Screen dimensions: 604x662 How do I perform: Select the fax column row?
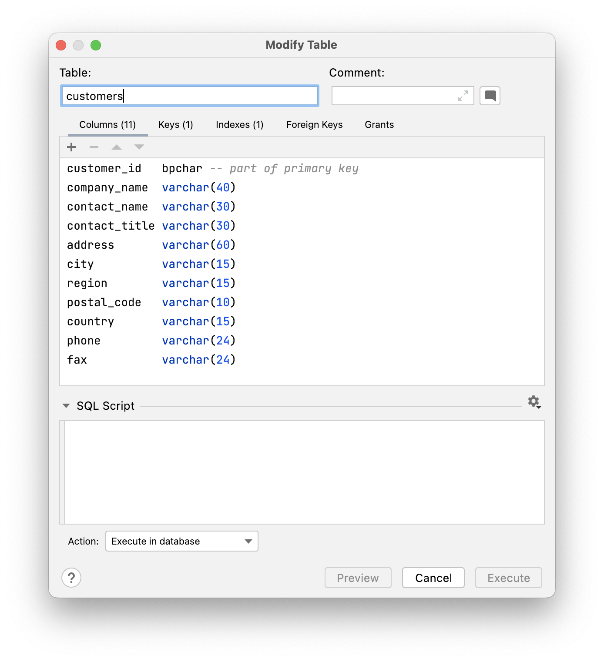[x=302, y=360]
